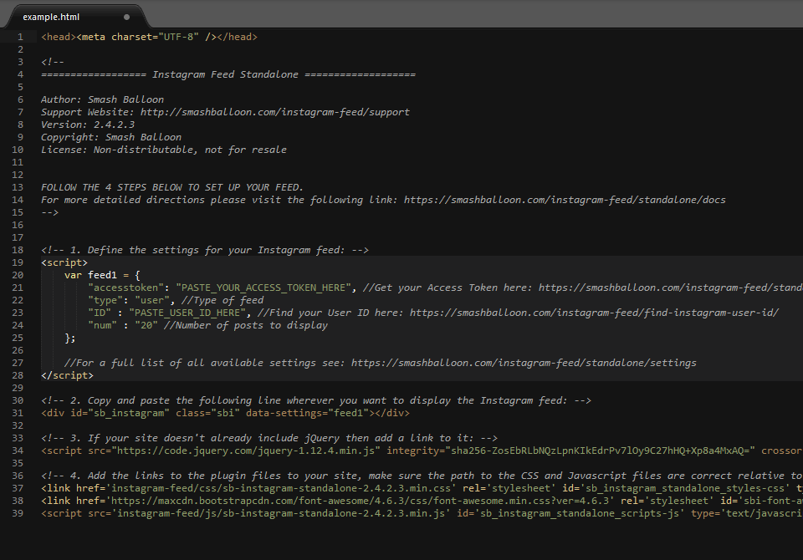
Task: Click line number 28 in the gutter
Action: tap(18, 375)
